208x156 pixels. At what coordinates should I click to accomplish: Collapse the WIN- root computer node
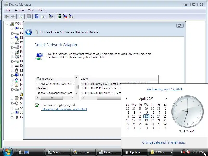point(7,24)
